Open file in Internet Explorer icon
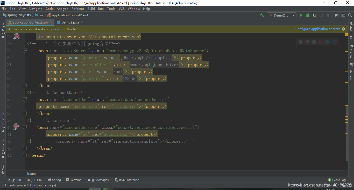The image size is (354, 190). click(327, 42)
